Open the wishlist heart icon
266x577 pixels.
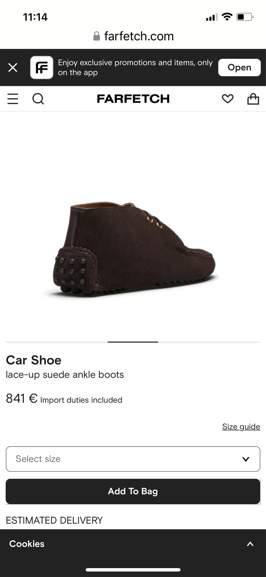tap(227, 99)
